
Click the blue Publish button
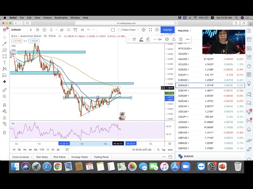(168, 30)
